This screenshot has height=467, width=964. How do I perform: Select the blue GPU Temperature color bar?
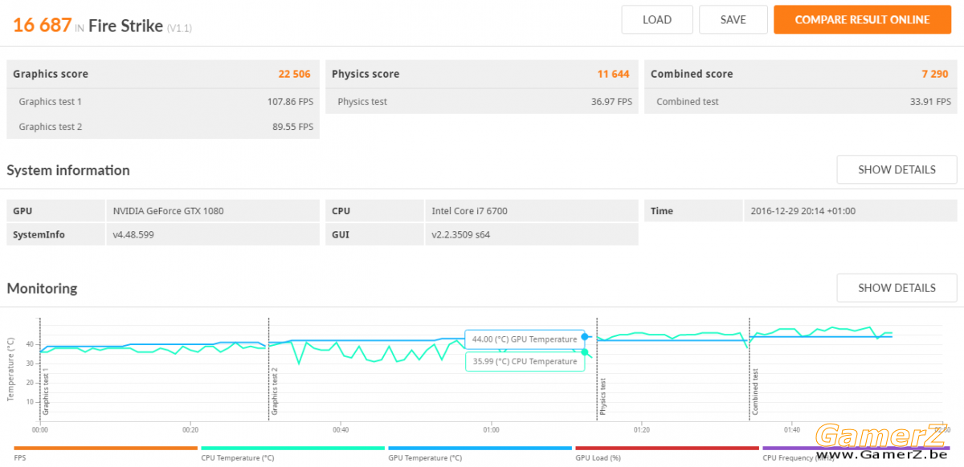click(480, 449)
